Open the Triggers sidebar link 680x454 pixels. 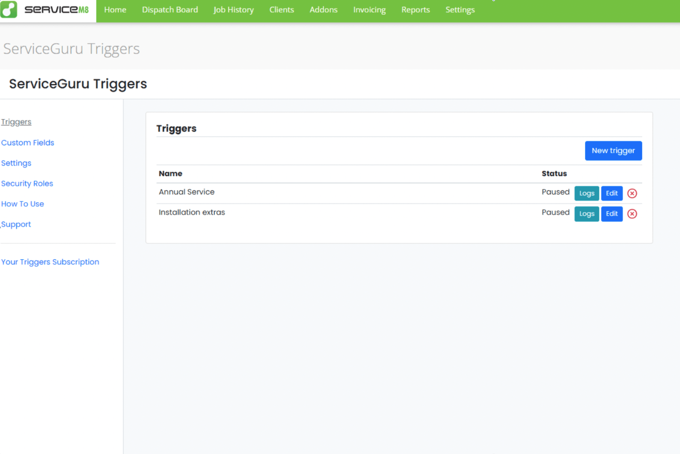coord(16,122)
